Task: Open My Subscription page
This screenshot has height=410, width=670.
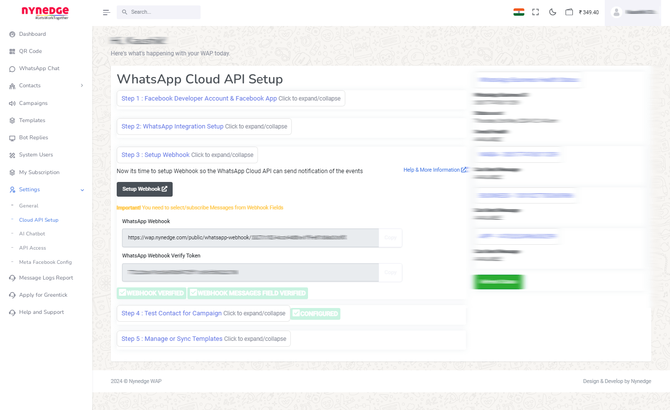Action: click(x=39, y=173)
